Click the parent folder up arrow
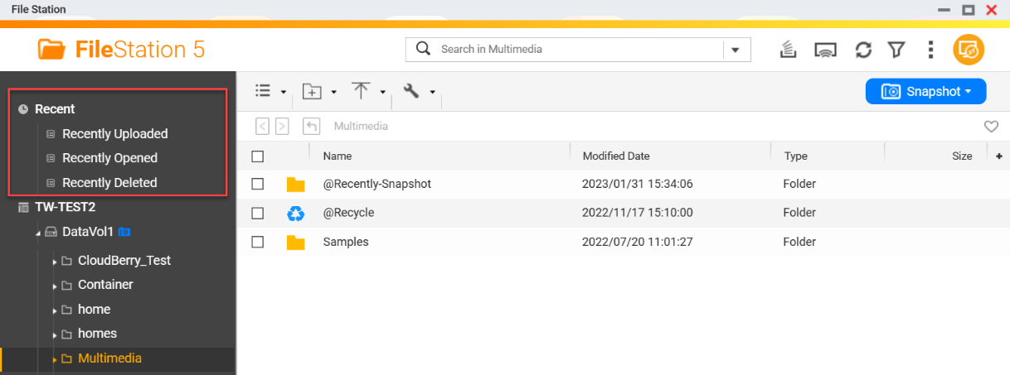 coord(311,127)
